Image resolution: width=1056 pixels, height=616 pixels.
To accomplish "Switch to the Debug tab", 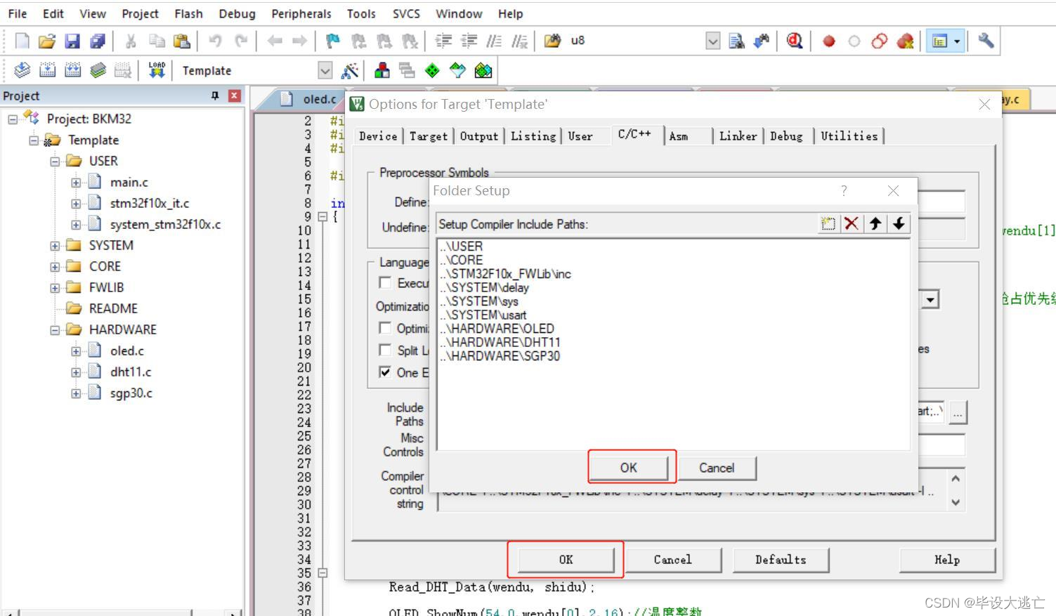I will pos(786,136).
